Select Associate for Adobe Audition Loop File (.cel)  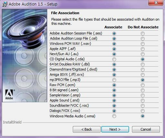pos(114,39)
